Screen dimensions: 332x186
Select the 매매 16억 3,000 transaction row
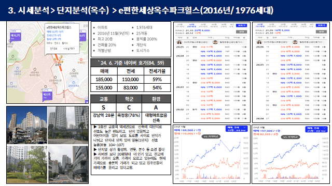[291, 69]
